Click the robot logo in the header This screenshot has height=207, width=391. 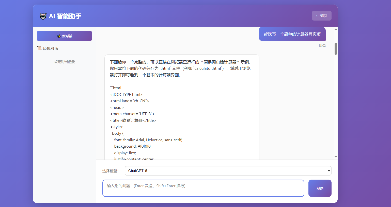pos(43,15)
